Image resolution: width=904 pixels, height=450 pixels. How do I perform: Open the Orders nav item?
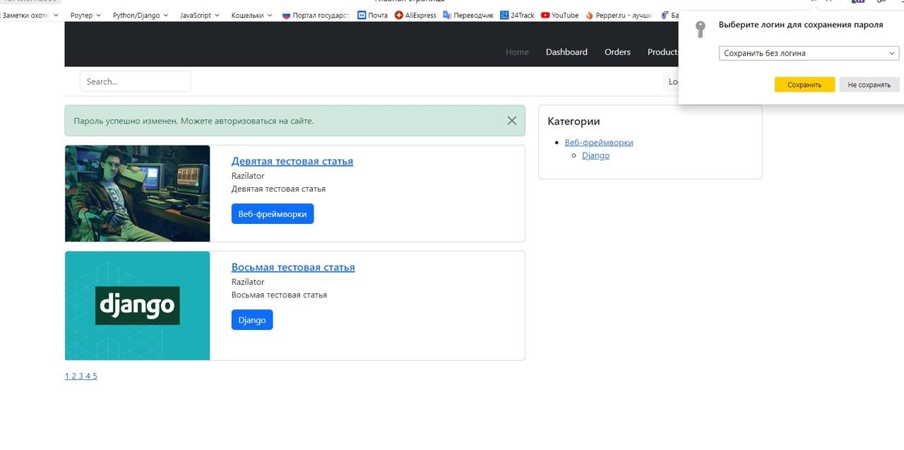coord(617,52)
